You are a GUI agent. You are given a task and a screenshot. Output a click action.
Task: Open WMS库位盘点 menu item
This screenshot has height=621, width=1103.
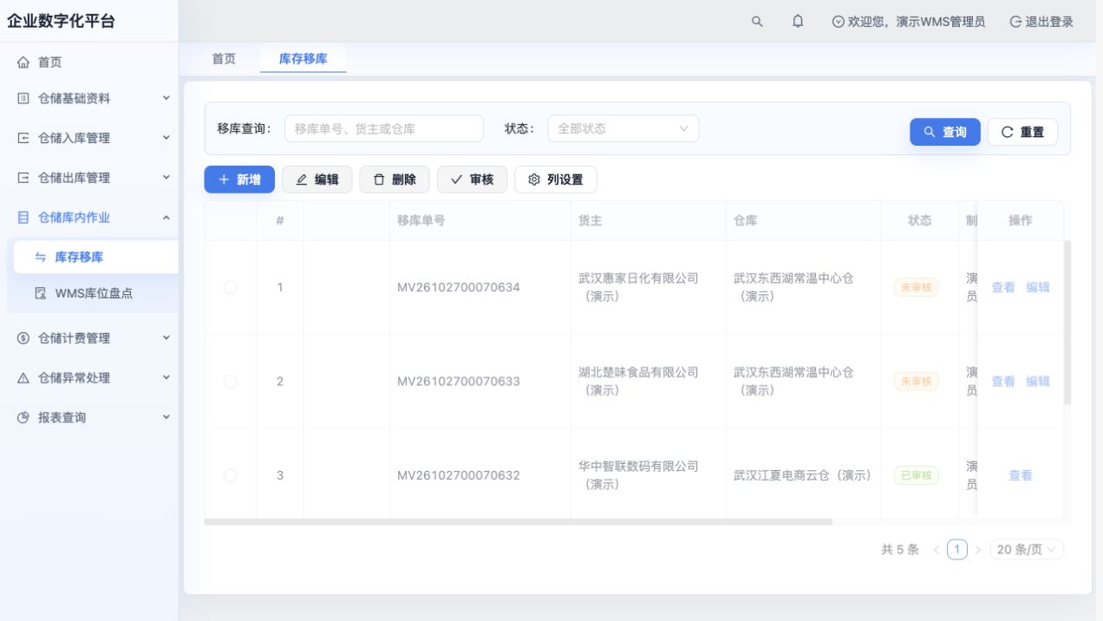[94, 294]
